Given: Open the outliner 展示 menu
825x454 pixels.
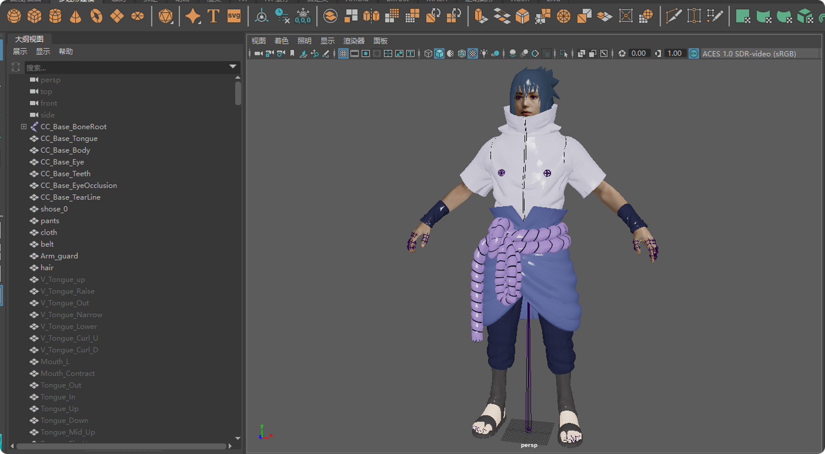Looking at the screenshot, I should (x=20, y=52).
